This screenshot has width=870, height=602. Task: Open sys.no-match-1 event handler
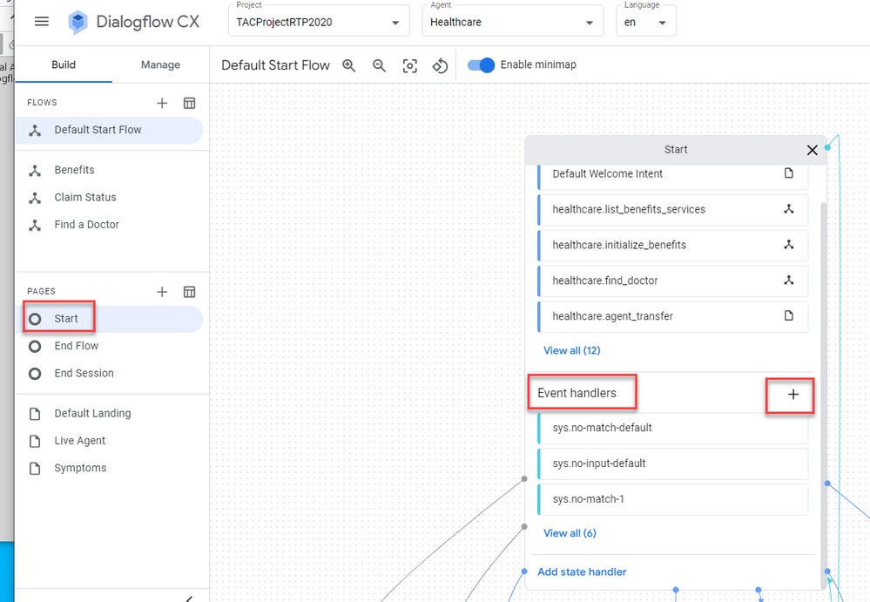(x=672, y=499)
